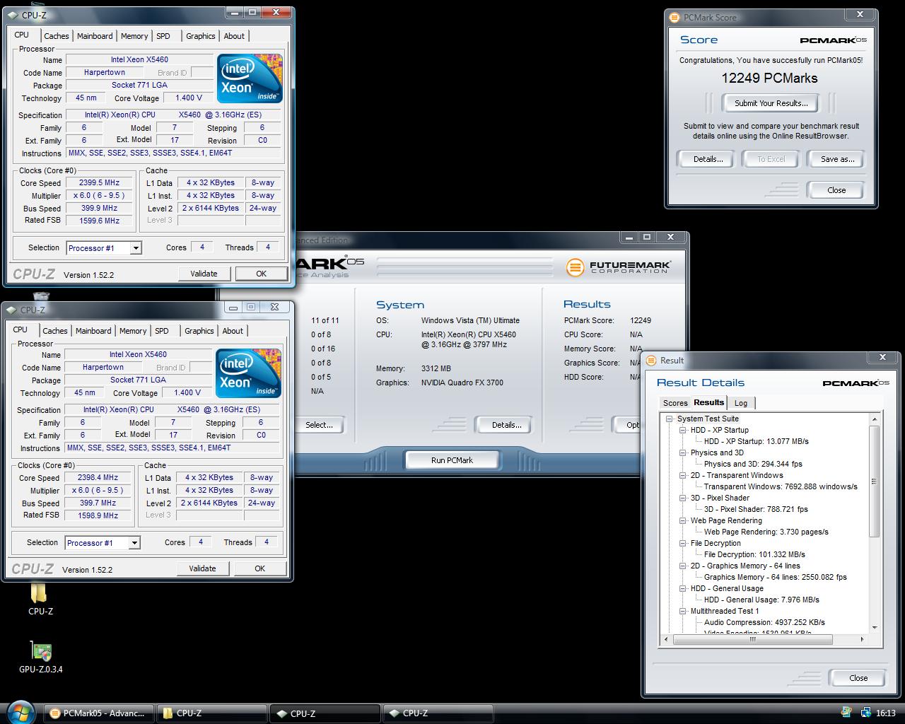Select 'Physics and 3D: 294.344 fps' row
This screenshot has height=724, width=905.
pyautogui.click(x=753, y=464)
